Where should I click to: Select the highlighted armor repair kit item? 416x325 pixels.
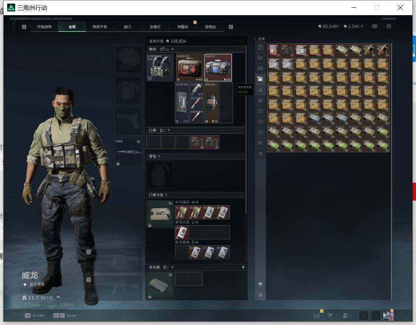click(218, 68)
